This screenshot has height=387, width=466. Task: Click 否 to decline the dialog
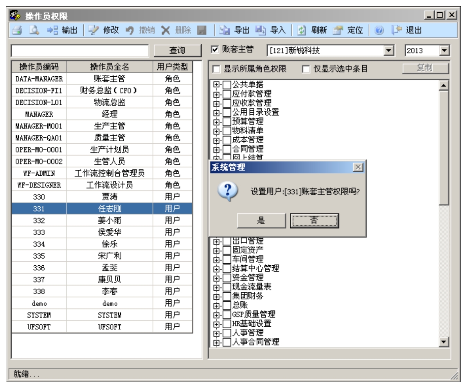[x=314, y=221]
